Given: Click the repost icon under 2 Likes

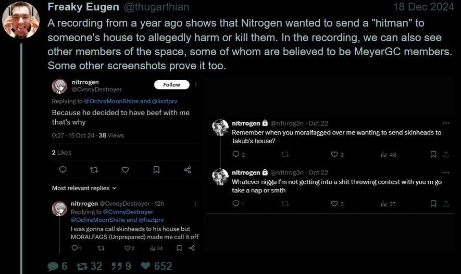Looking at the screenshot, I should (x=94, y=170).
